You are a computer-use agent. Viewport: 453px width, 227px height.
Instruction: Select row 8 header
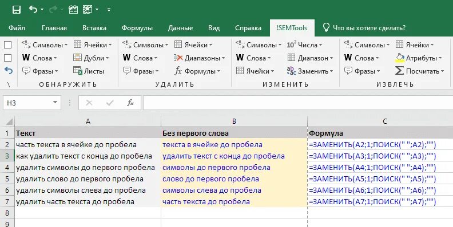pos(7,213)
